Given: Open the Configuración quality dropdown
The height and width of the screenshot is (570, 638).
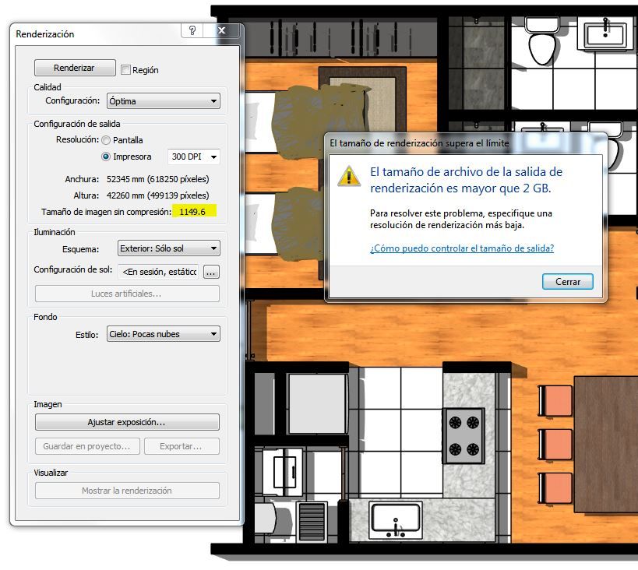Looking at the screenshot, I should click(x=163, y=101).
